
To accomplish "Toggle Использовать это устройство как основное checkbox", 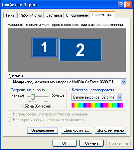I will [10, 114].
